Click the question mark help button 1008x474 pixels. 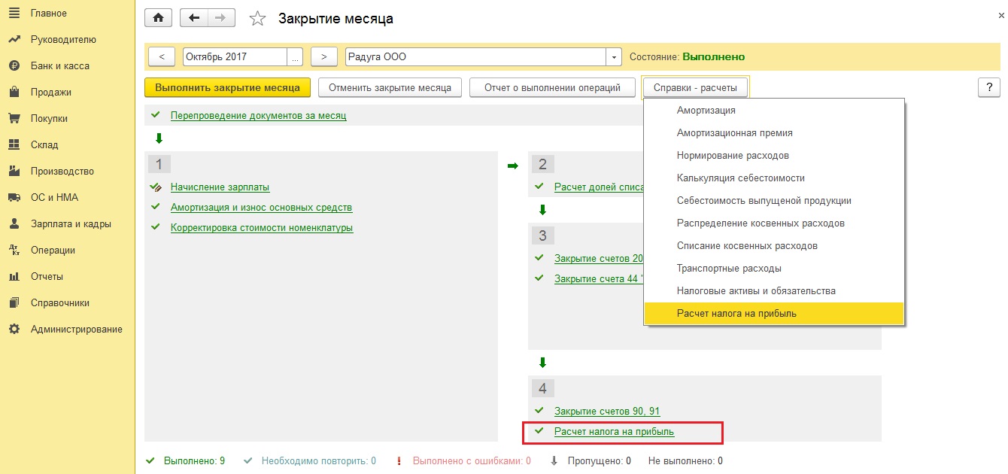pyautogui.click(x=988, y=87)
